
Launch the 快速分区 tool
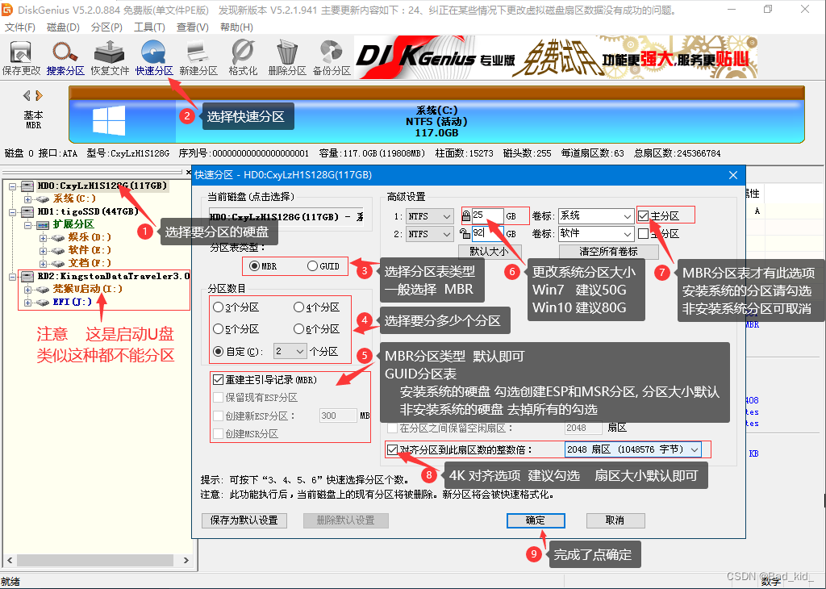click(x=154, y=58)
